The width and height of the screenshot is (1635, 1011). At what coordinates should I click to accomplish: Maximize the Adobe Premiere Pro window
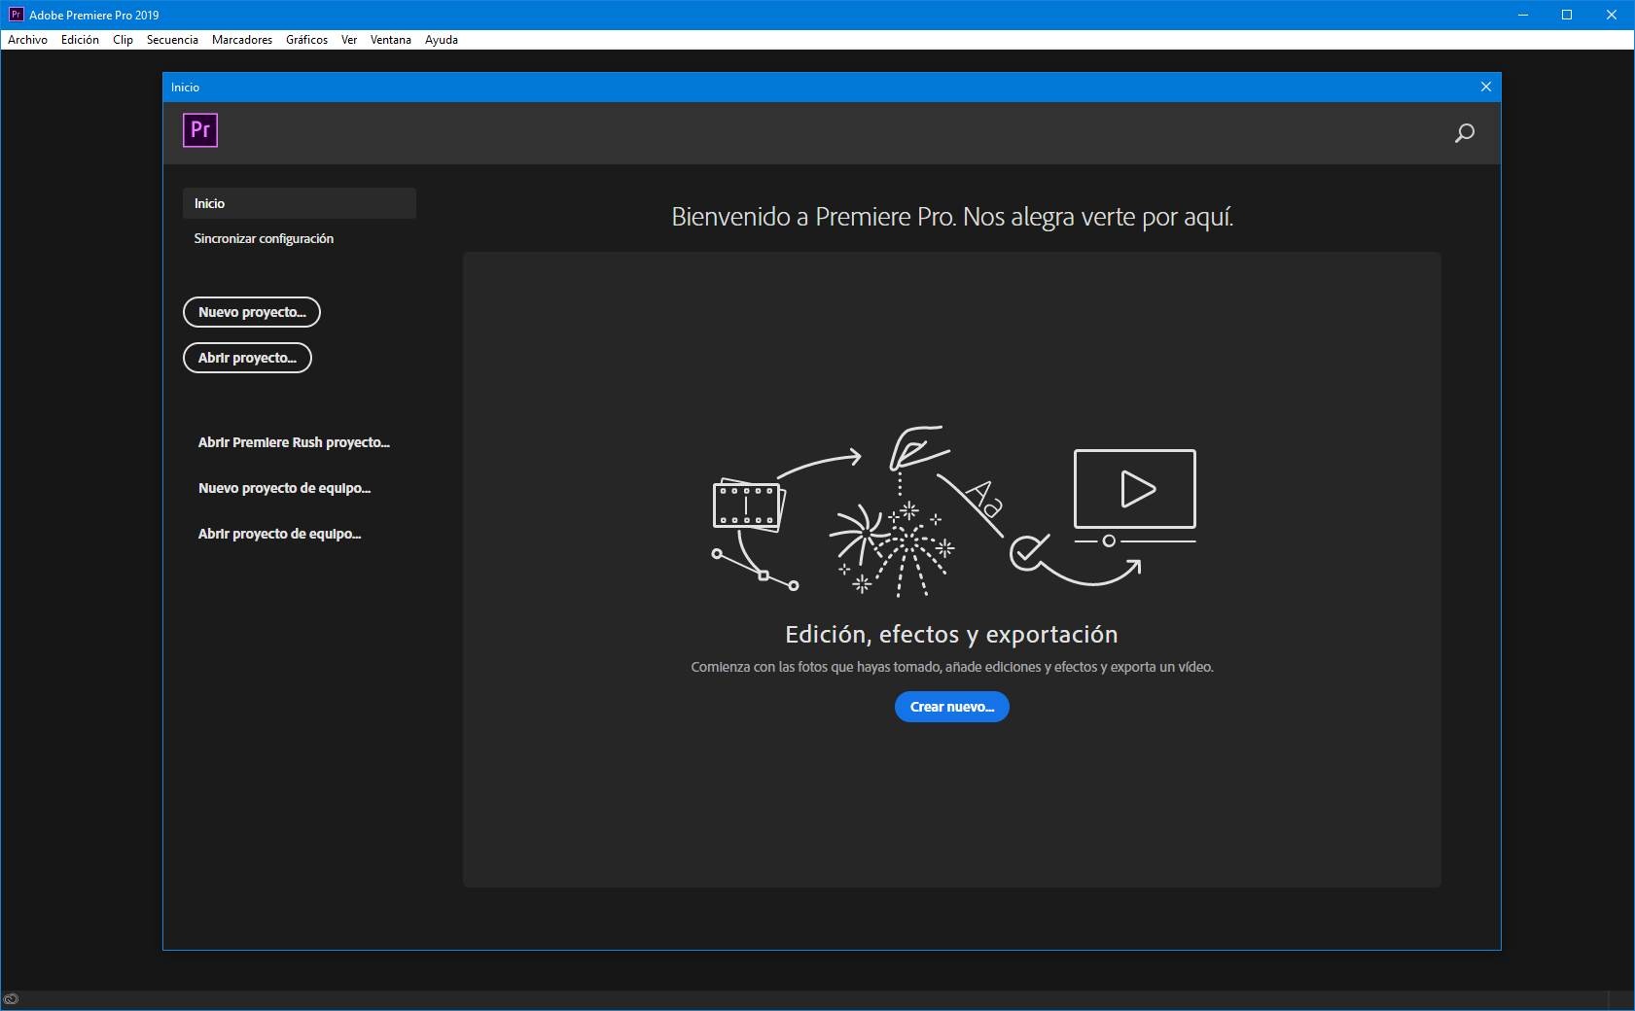tap(1567, 15)
